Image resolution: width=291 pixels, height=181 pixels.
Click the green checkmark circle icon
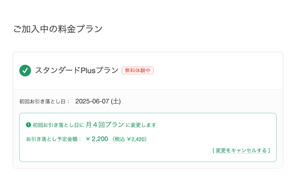25,71
